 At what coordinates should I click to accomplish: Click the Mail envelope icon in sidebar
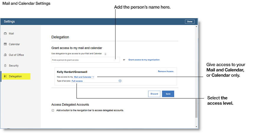pyautogui.click(x=5, y=34)
